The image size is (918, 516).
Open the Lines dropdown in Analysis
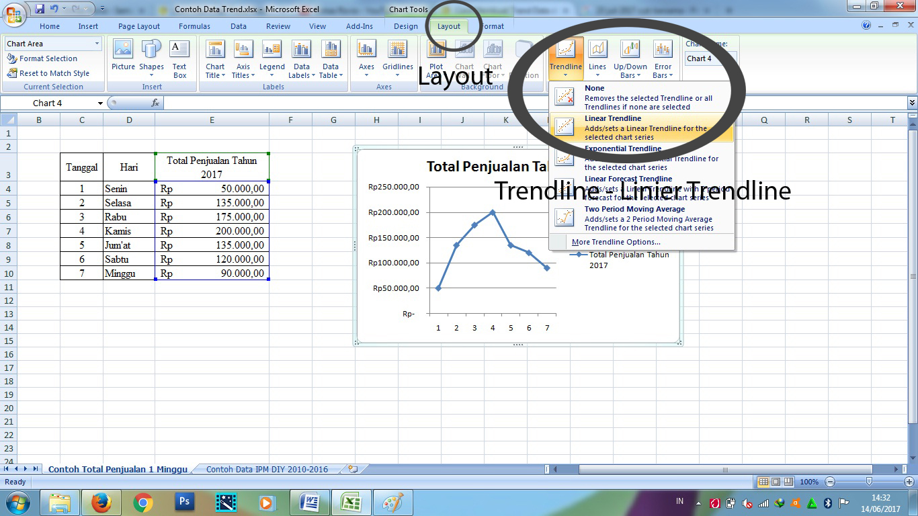[x=597, y=59]
